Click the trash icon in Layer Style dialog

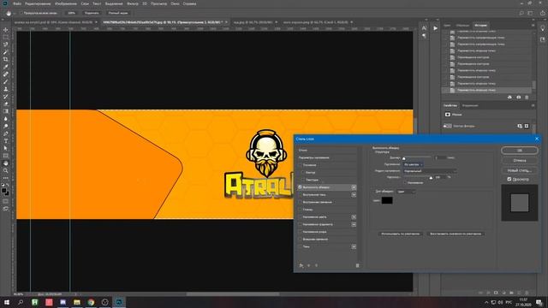pos(357,265)
